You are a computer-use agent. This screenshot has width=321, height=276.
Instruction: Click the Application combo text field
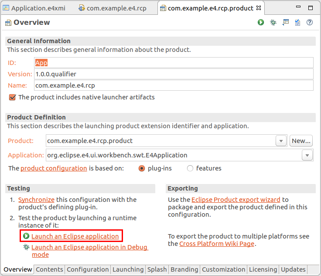click(174, 155)
